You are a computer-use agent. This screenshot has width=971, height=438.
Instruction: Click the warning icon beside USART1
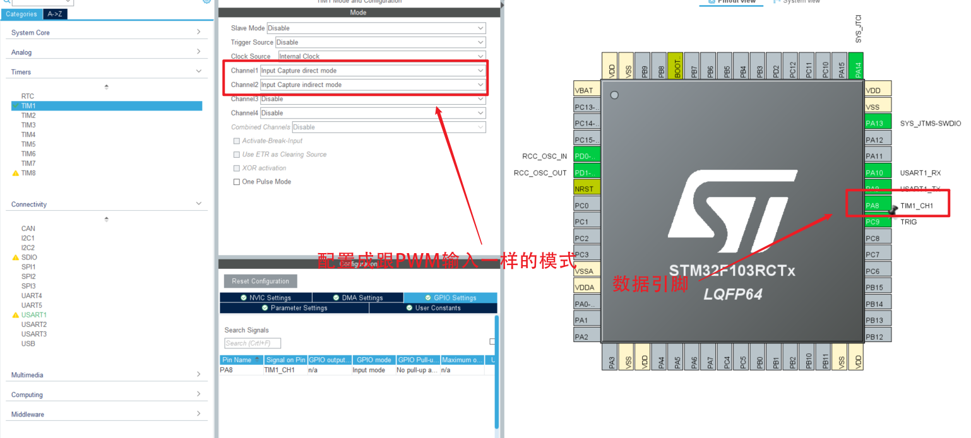tap(16, 315)
